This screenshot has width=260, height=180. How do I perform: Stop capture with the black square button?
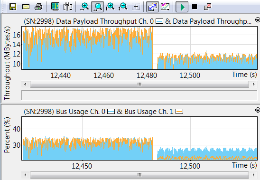point(195,7)
